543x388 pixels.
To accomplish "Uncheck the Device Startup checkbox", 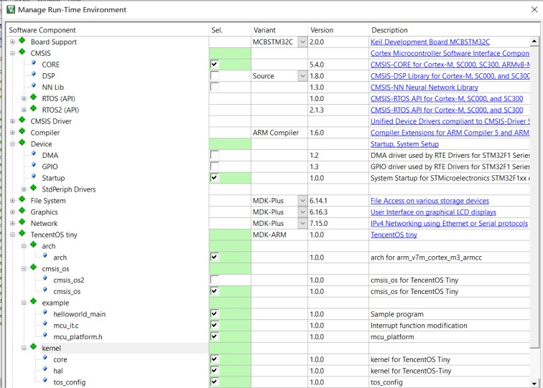I will pyautogui.click(x=214, y=178).
